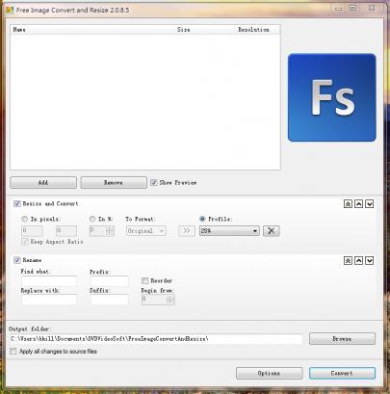The width and height of the screenshot is (390, 394).
Task: Uncheck the Rename checkbox
Action: pos(17,260)
